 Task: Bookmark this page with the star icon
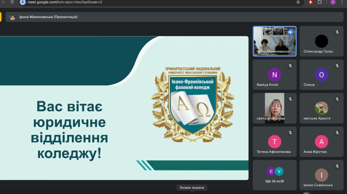tap(298, 2)
